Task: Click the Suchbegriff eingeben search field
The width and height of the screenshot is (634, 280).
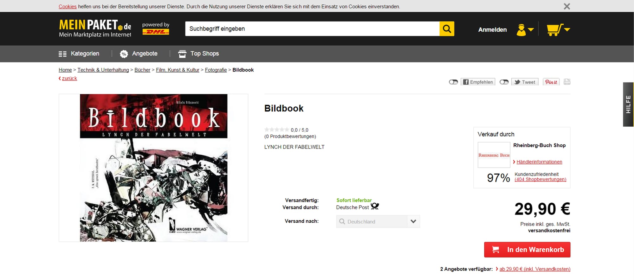Action: tap(312, 29)
